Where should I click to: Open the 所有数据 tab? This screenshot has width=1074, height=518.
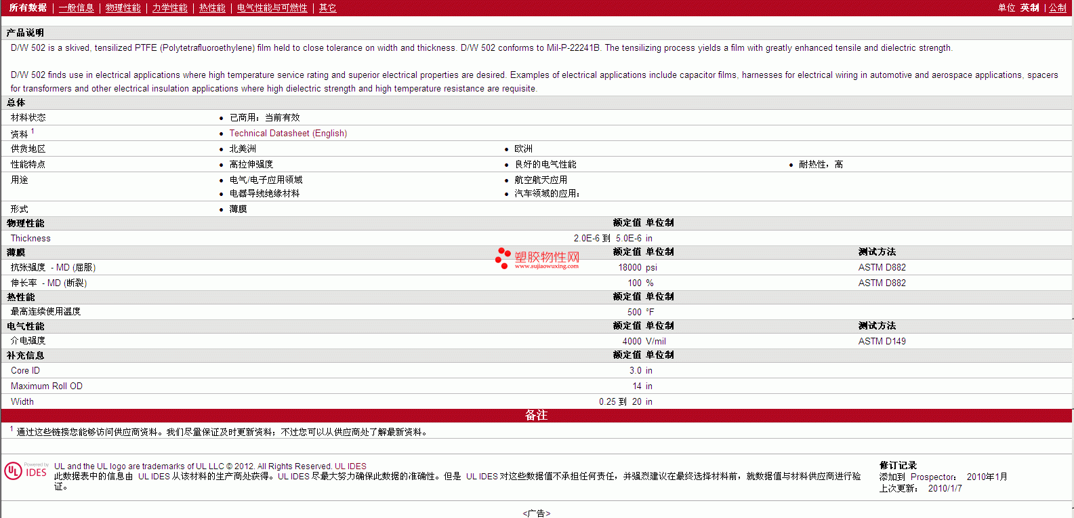click(28, 7)
